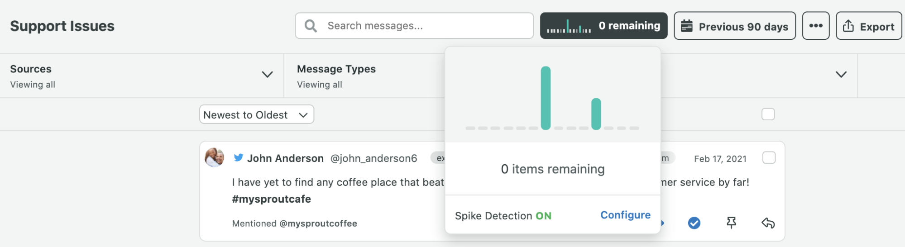Image resolution: width=905 pixels, height=247 pixels.
Task: Click the Sources chevron arrow
Action: point(268,75)
